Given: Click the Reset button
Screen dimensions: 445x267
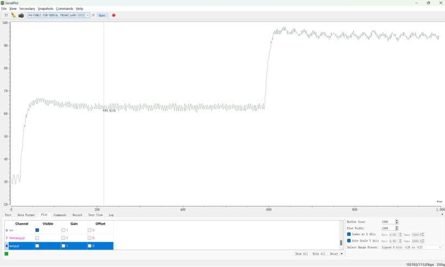Looking at the screenshot, I should click(334, 253).
